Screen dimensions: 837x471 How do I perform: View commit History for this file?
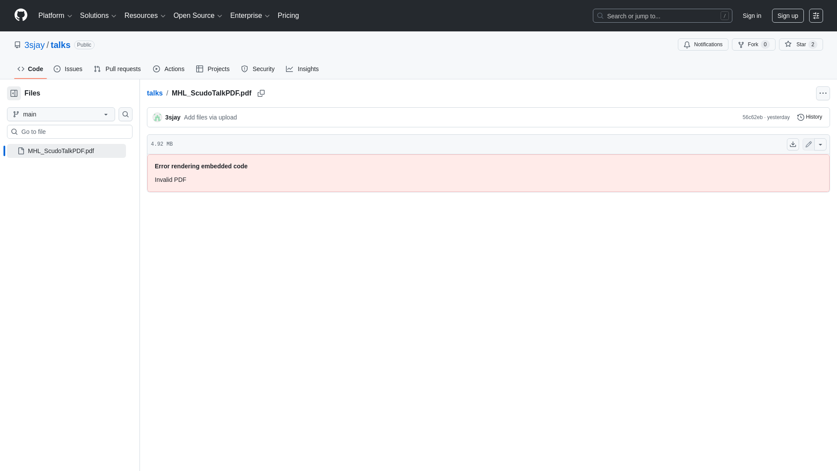click(x=810, y=117)
